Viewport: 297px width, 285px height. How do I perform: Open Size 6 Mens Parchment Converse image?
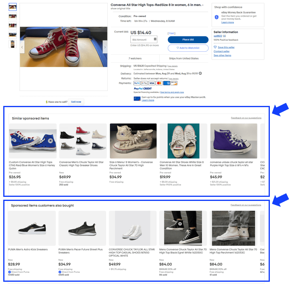pos(133,141)
